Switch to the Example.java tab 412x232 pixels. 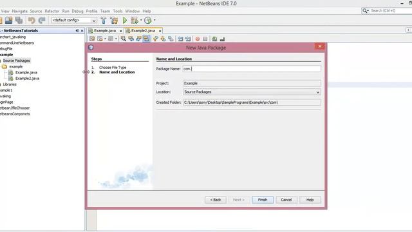click(105, 31)
